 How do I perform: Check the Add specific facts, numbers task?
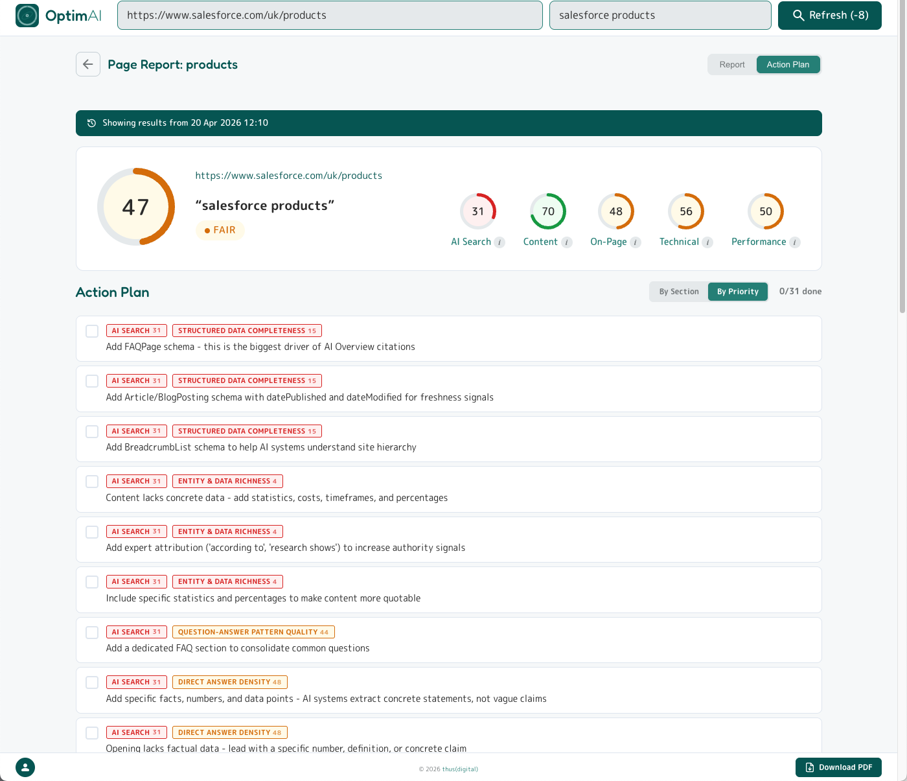pos(92,682)
